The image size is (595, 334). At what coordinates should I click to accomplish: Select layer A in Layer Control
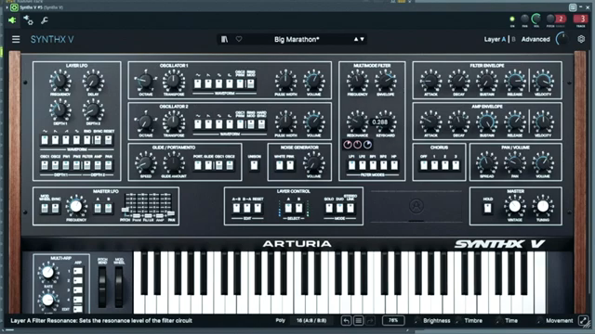tap(288, 208)
